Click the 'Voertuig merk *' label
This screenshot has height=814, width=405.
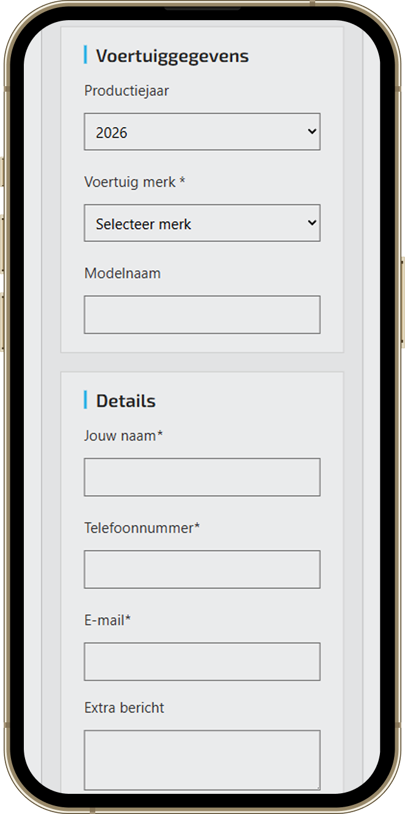click(134, 182)
